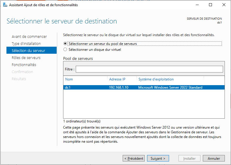This screenshot has height=165, width=231.
Task: Choose the virtual hard disk radio option
Action: point(65,50)
